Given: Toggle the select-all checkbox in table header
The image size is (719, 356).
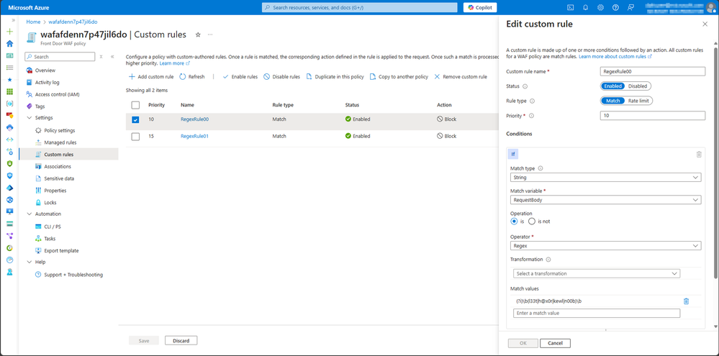Looking at the screenshot, I should coord(135,106).
